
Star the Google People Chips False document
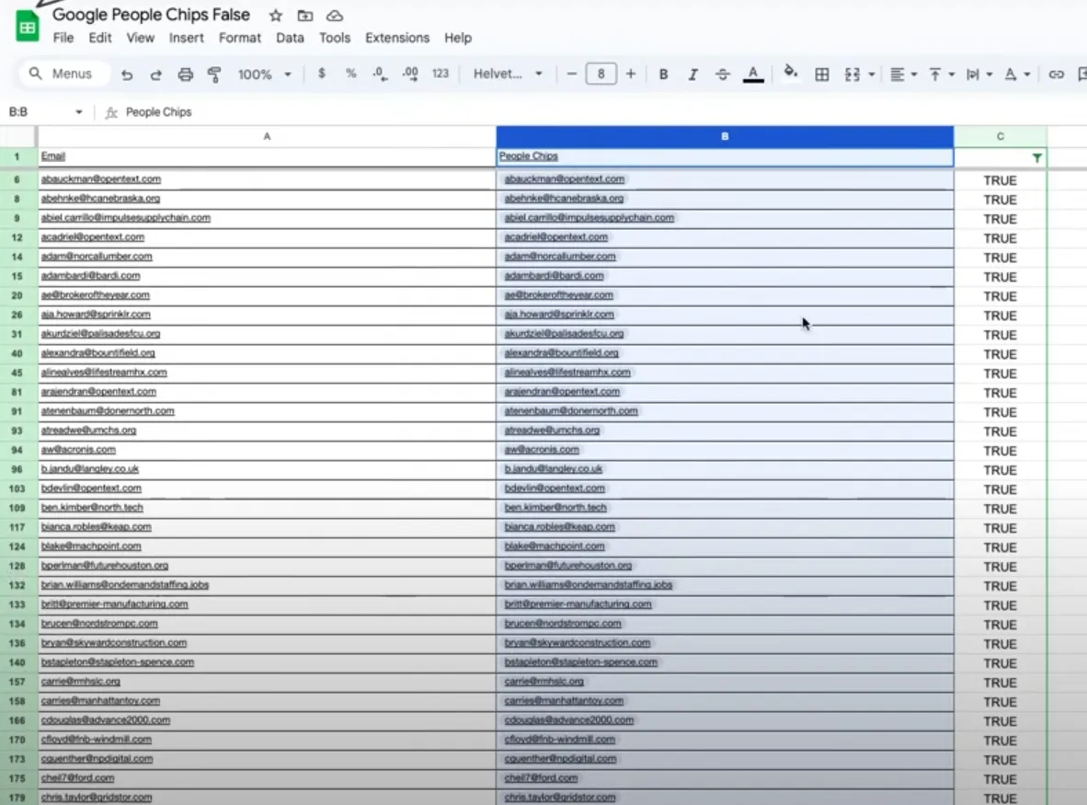tap(275, 16)
